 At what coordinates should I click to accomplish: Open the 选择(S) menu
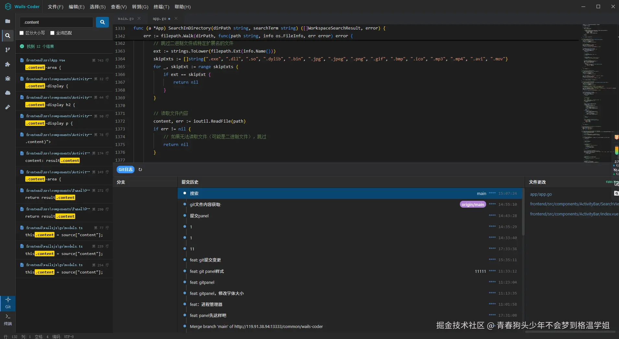click(x=98, y=7)
